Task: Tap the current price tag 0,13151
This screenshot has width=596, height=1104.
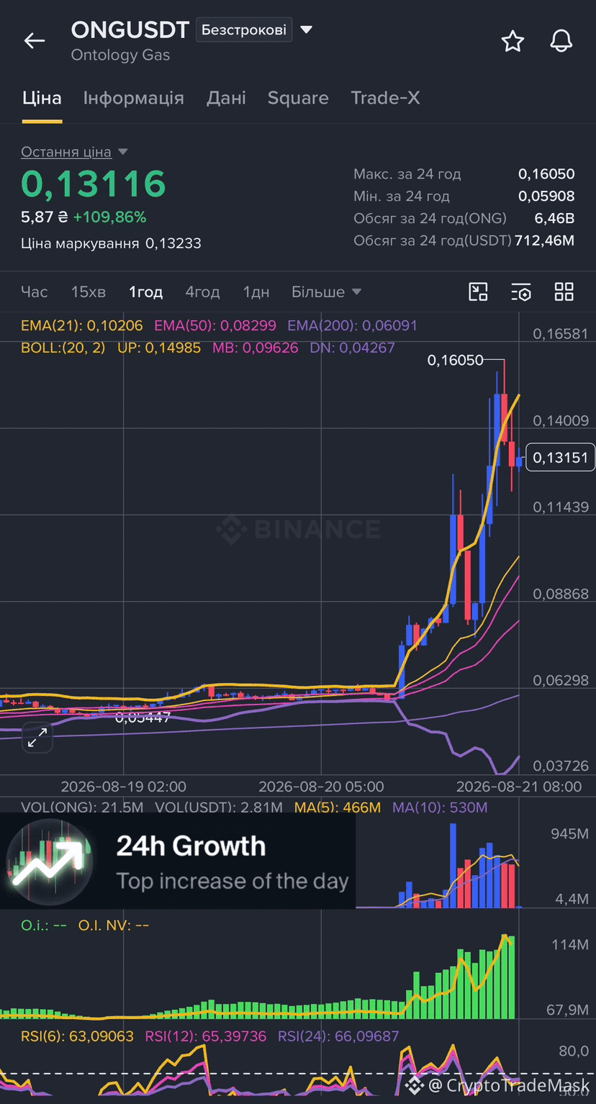Action: point(561,458)
